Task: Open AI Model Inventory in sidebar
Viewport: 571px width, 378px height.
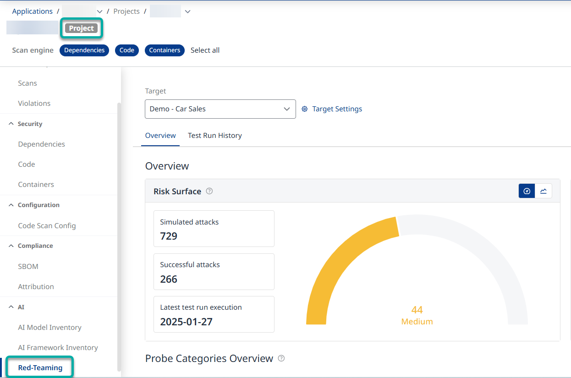Action: 49,327
